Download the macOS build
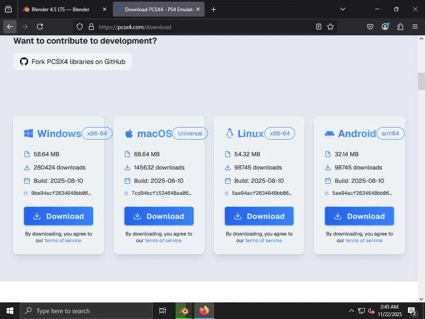This screenshot has height=319, width=425. [159, 216]
